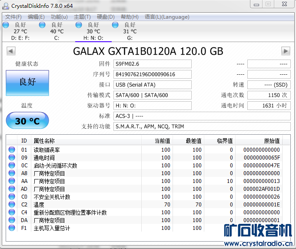This screenshot has width=296, height=249.
Task: Click the CrystalDiskInfo title bar icon
Action: [x=6, y=6]
